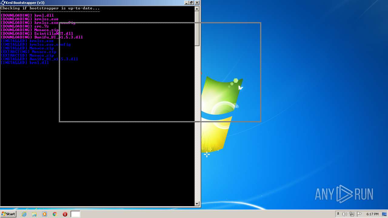This screenshot has height=218, width=388.
Task: Open the volume control in the tray
Action: (x=345, y=214)
